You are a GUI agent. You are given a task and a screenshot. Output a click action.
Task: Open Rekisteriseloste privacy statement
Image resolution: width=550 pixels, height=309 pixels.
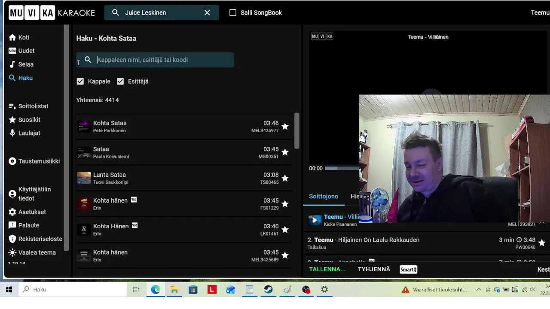click(x=35, y=239)
